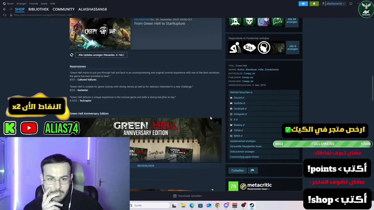The image size is (374, 210).
Task: Open the Creepy Jar news thumbnail
Action: pyautogui.click(x=100, y=34)
